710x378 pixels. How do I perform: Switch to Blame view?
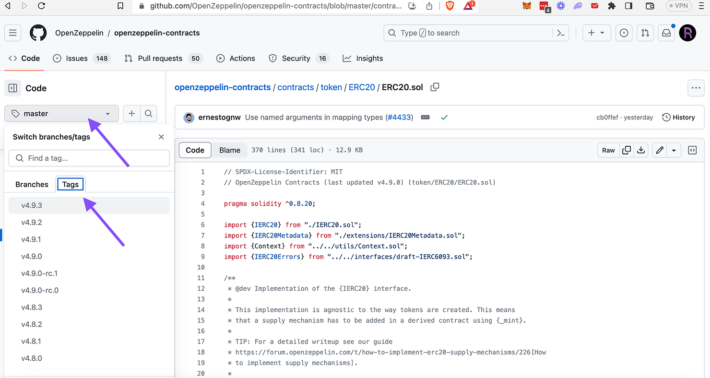[x=230, y=150]
